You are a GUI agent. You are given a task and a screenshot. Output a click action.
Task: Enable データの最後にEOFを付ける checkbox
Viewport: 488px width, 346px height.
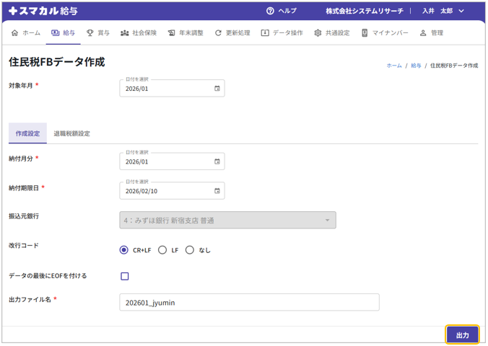pos(125,276)
